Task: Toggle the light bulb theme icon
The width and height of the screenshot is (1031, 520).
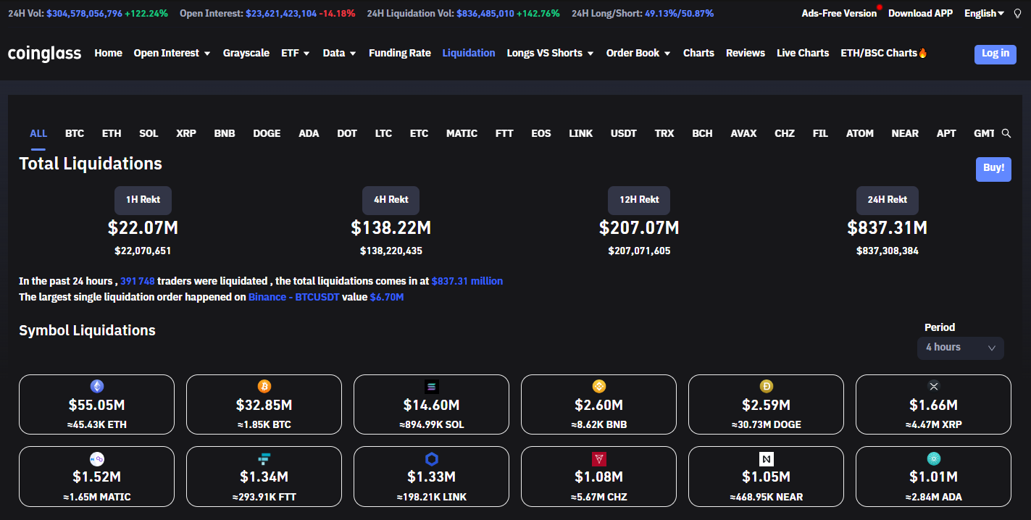Action: pyautogui.click(x=1017, y=14)
